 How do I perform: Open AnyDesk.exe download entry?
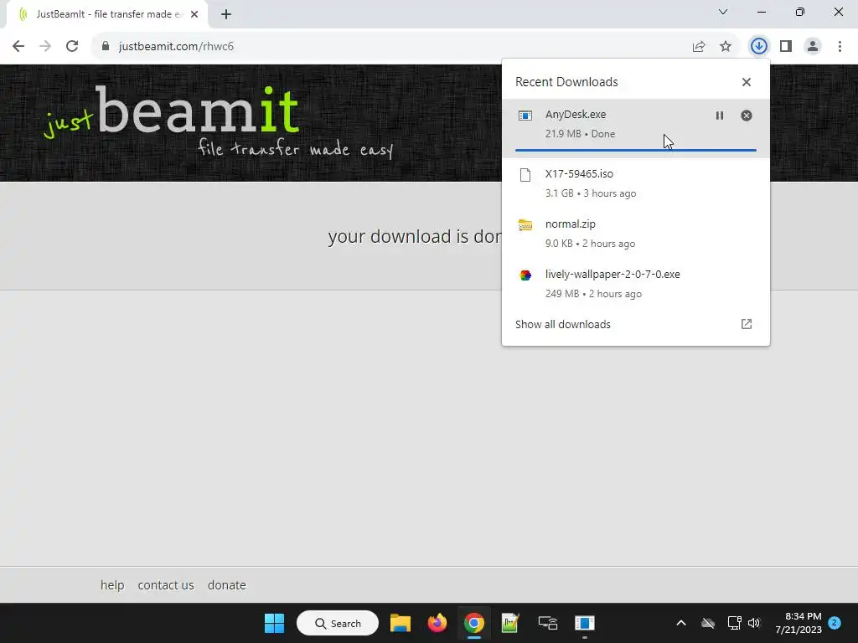636,128
